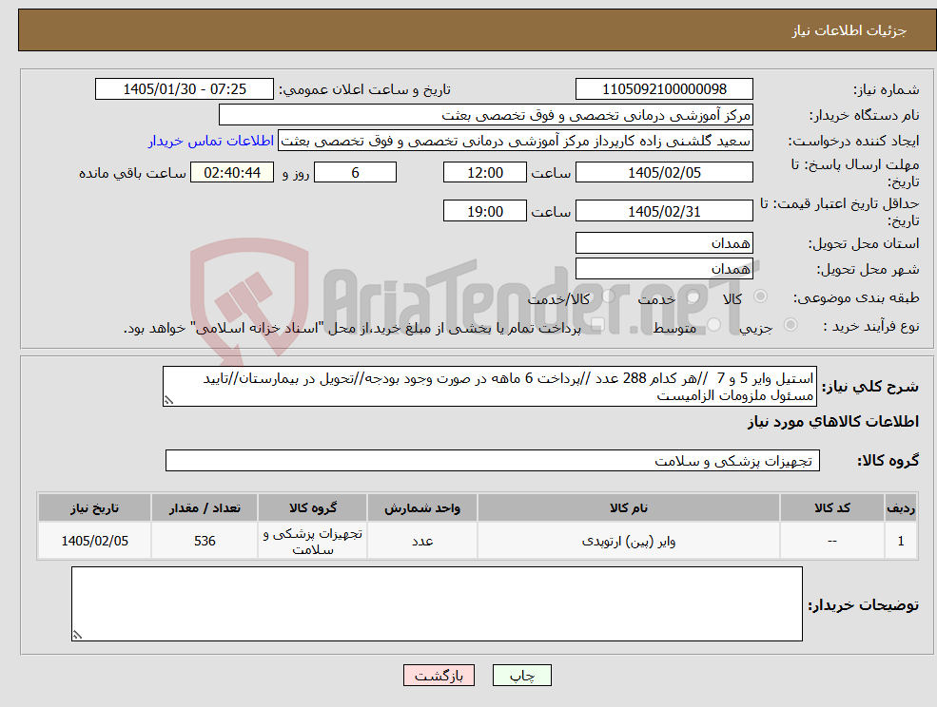
Task: Click the تاریخ نیاز column header
Action: pyautogui.click(x=94, y=507)
